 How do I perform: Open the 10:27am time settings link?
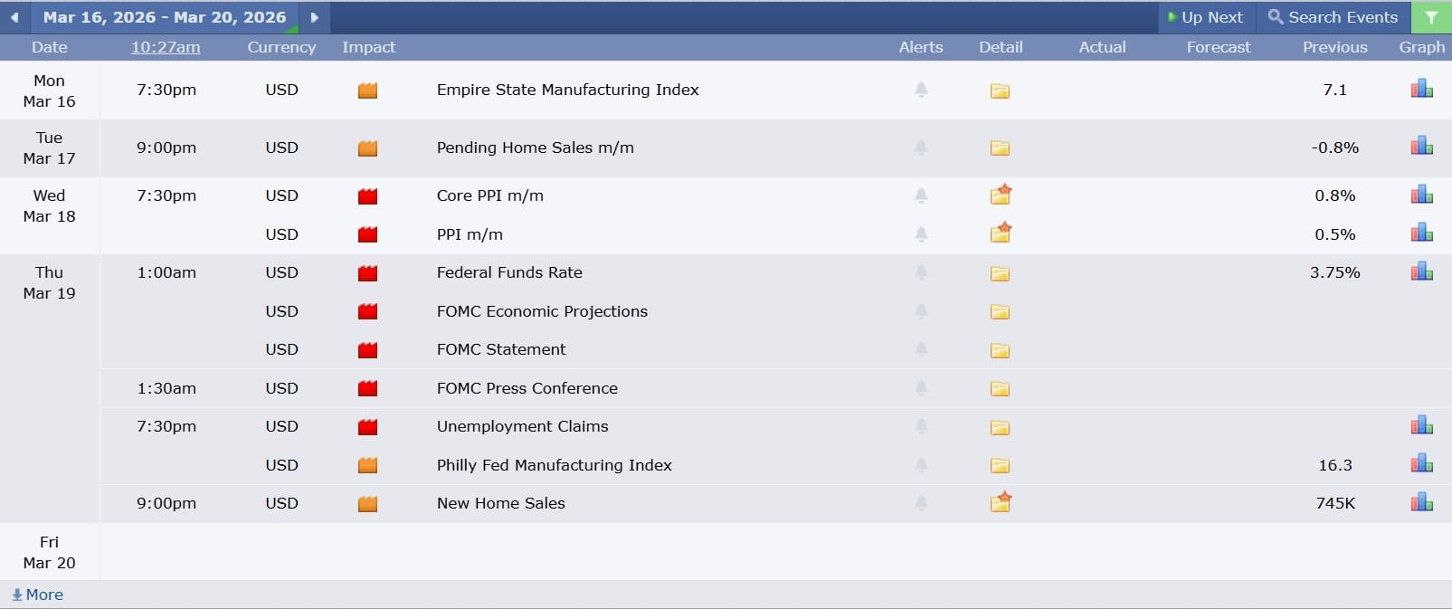[166, 47]
